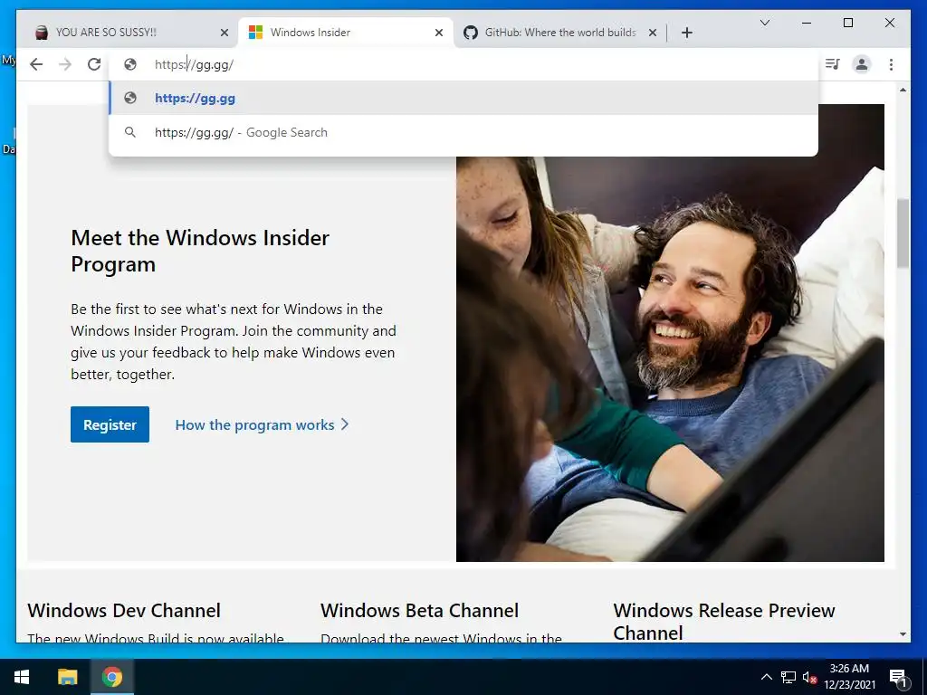
Task: Reload the current page
Action: 94,64
